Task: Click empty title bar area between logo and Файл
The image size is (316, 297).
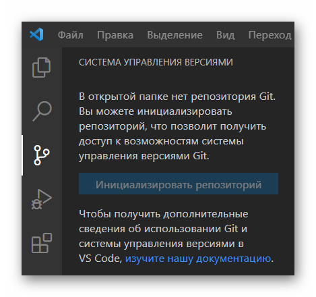Action: (51, 35)
